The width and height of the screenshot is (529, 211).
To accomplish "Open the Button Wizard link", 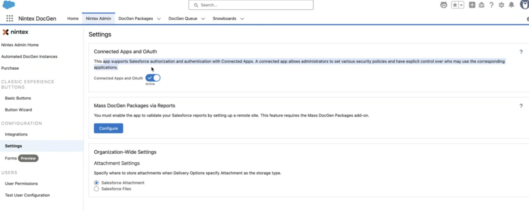I will [18, 110].
